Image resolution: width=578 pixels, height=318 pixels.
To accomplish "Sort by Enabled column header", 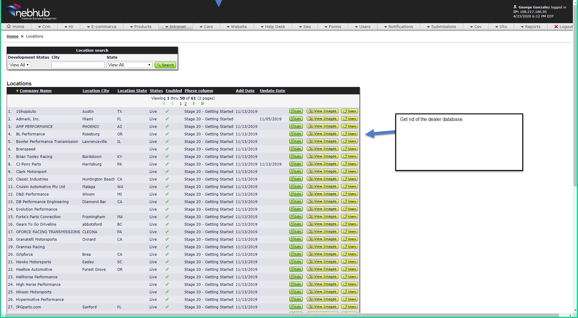I will pos(174,91).
